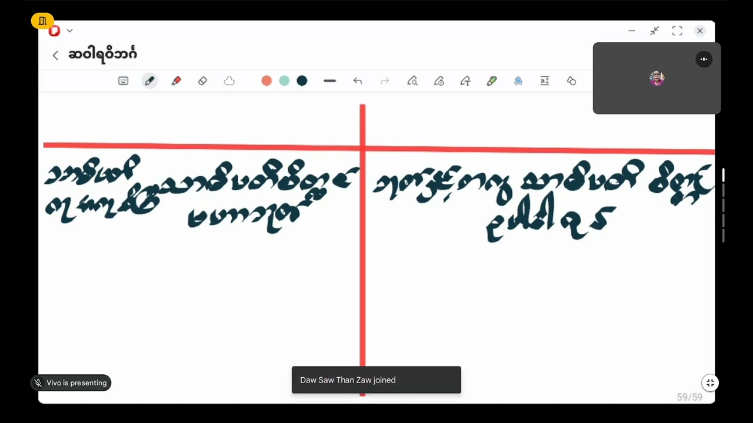Open the pen with clock tool
This screenshot has width=753, height=423.
click(x=439, y=81)
